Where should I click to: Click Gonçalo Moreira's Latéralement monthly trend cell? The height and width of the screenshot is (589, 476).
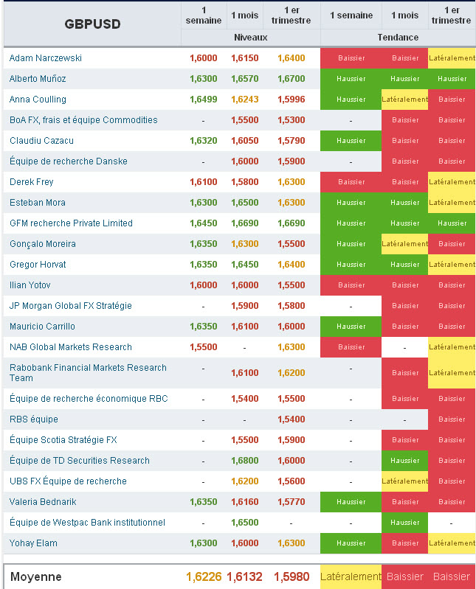(x=404, y=244)
